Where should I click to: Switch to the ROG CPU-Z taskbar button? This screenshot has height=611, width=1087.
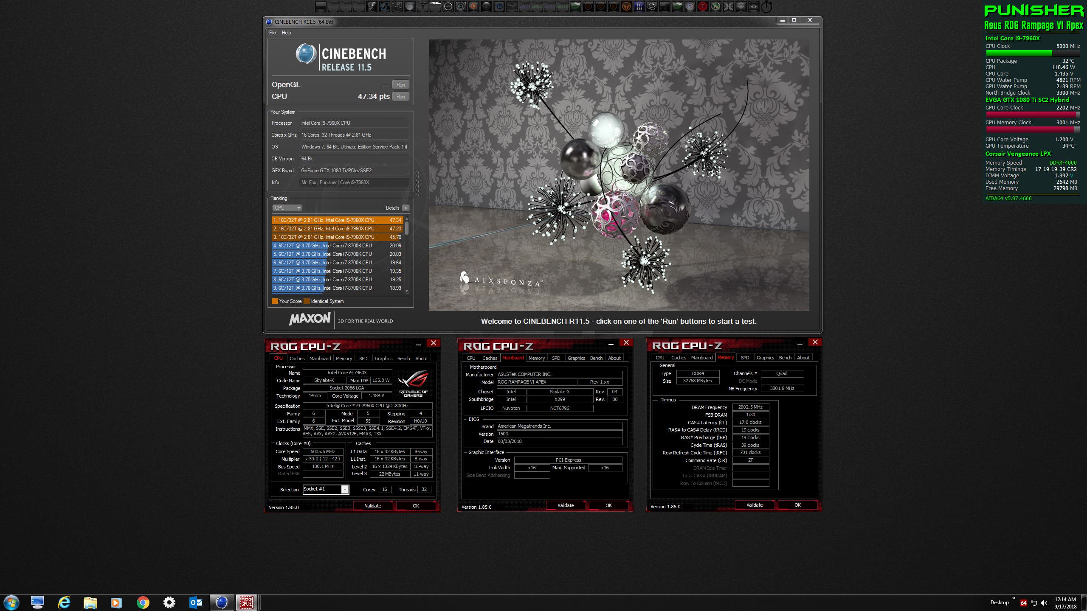247,603
